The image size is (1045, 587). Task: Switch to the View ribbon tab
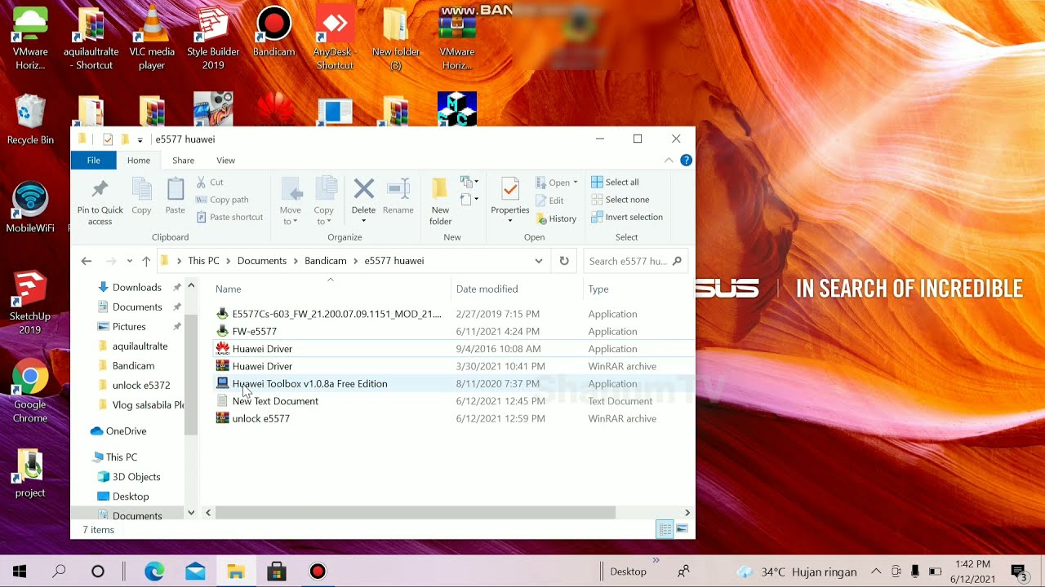coord(226,161)
